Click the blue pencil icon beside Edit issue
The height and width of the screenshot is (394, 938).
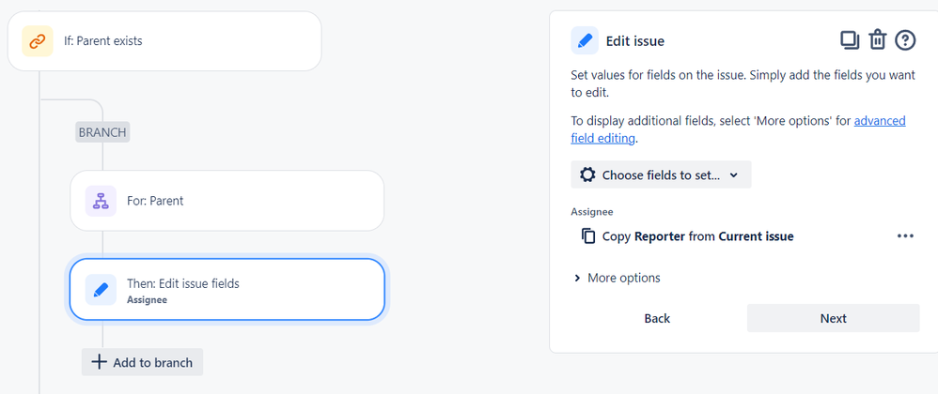[585, 40]
